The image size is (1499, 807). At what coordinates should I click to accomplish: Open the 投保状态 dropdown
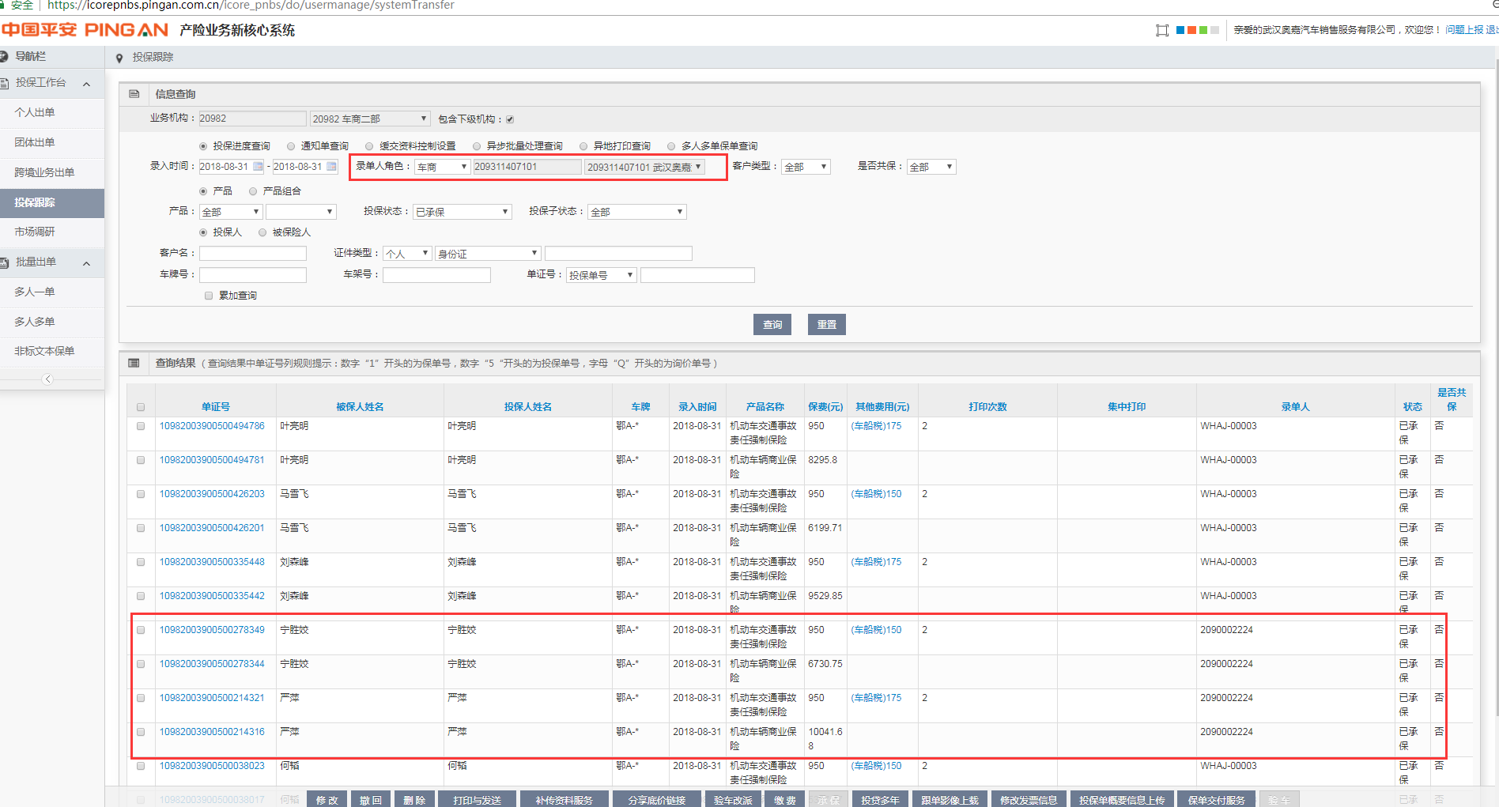click(462, 212)
